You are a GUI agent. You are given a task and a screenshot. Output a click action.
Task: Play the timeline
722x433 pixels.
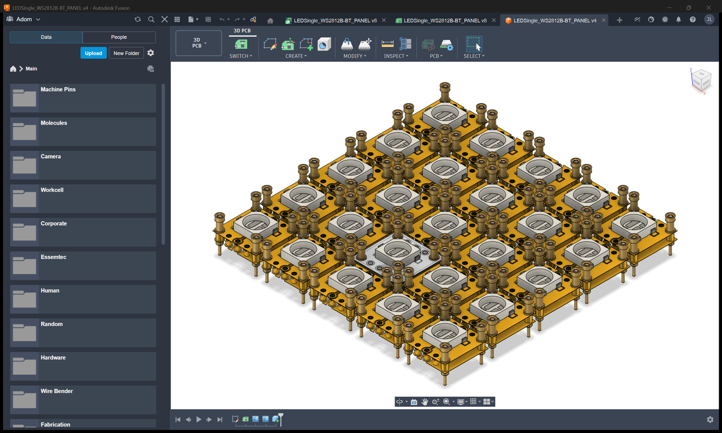199,419
